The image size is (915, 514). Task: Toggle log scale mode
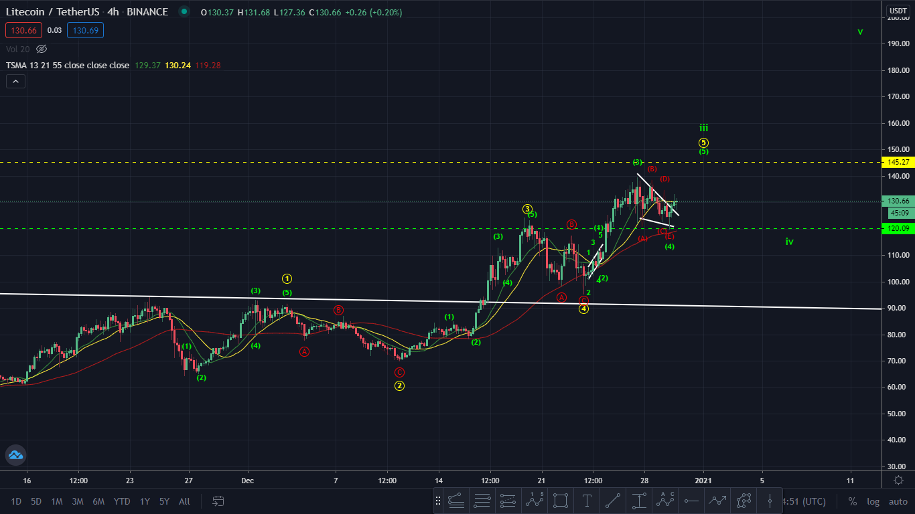[x=873, y=501]
